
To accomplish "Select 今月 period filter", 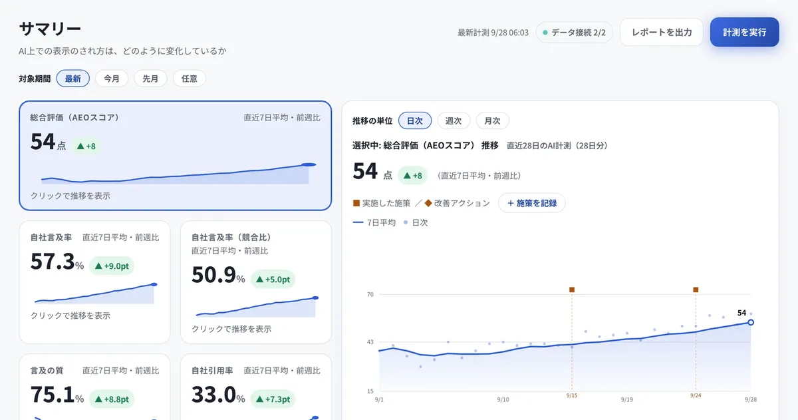I will pos(112,79).
